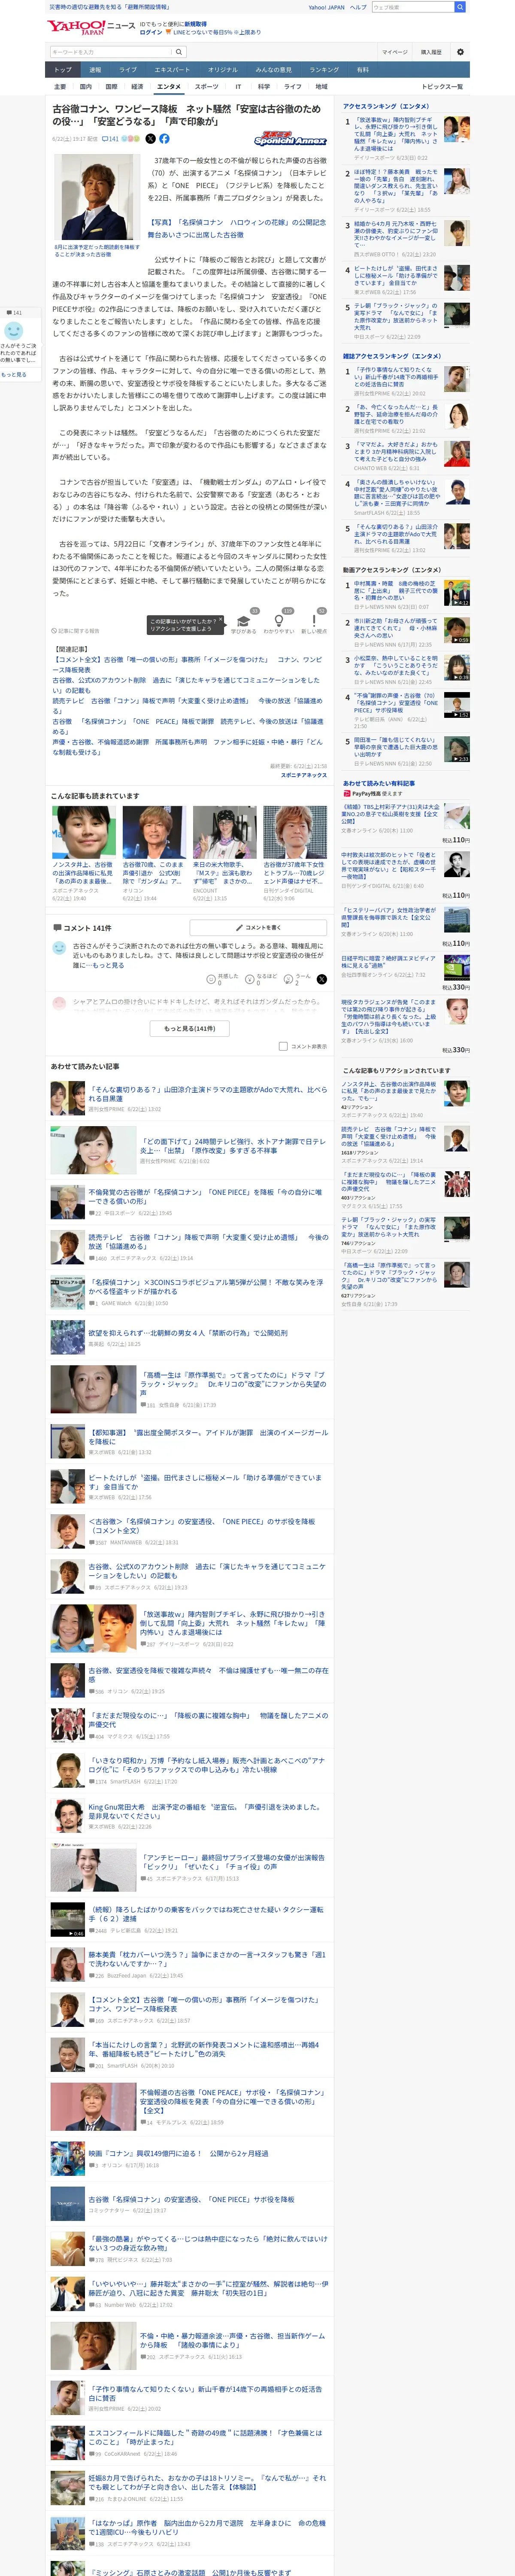Share article on X icon under headline

(x=151, y=139)
